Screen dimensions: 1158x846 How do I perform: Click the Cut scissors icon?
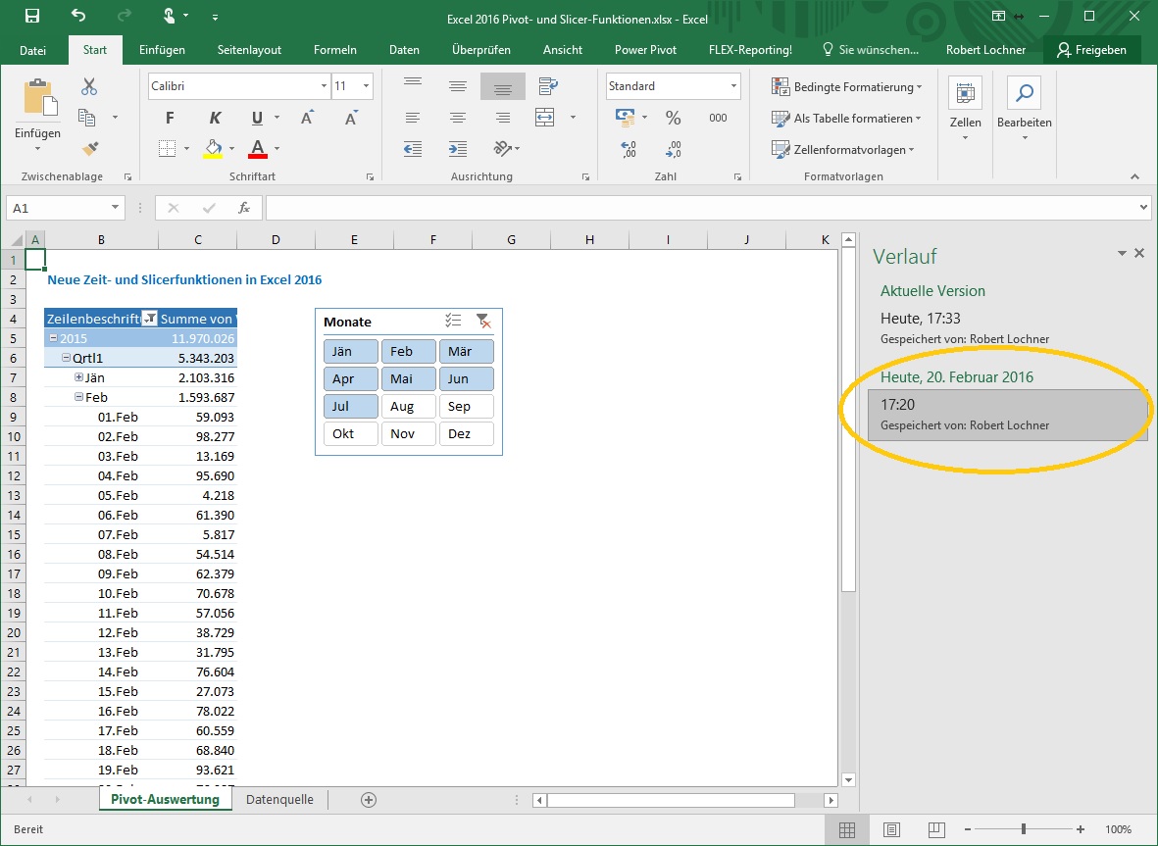[x=89, y=86]
